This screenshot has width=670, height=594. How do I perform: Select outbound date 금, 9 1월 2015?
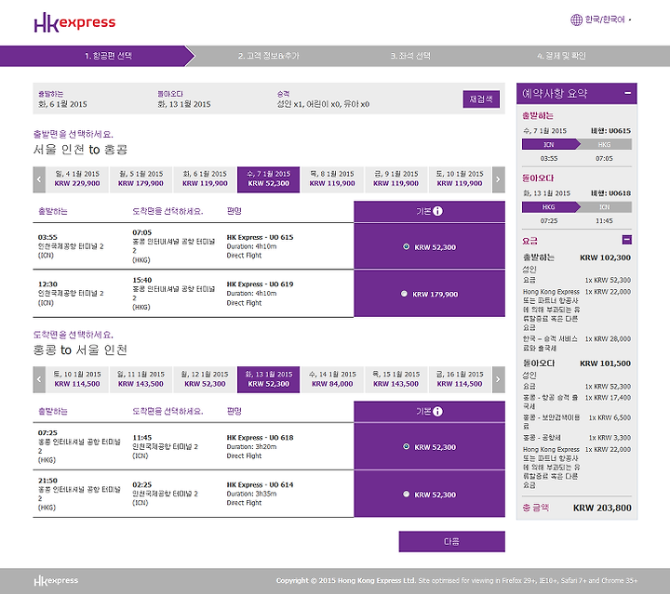(x=395, y=179)
